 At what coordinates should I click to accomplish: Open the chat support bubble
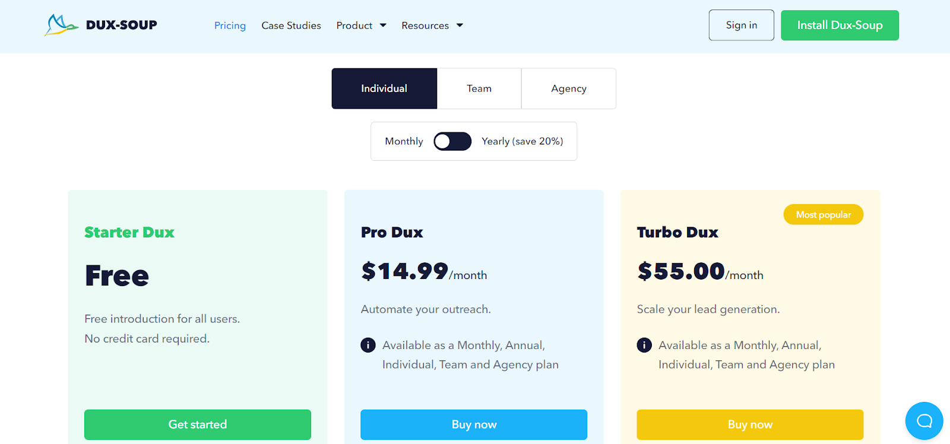pos(924,421)
